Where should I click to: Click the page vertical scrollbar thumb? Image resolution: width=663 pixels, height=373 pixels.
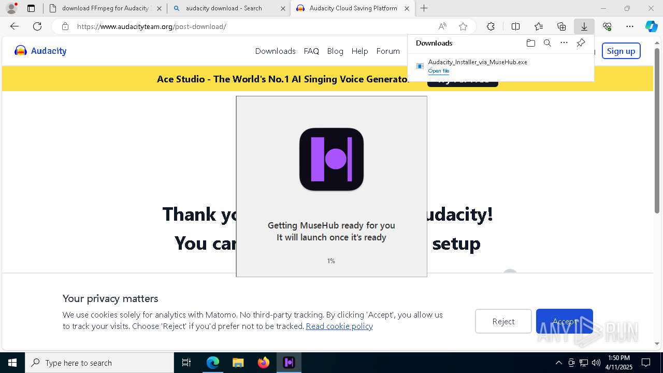[657, 130]
